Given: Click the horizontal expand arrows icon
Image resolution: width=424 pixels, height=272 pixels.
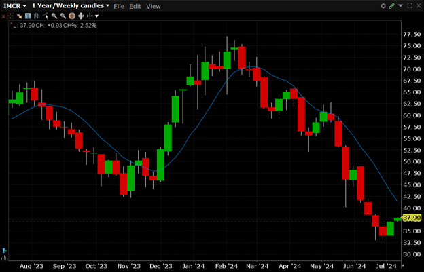Looking at the screenshot, I should pos(81,16).
